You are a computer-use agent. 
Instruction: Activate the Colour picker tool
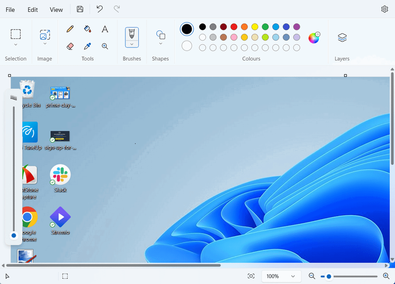[87, 46]
